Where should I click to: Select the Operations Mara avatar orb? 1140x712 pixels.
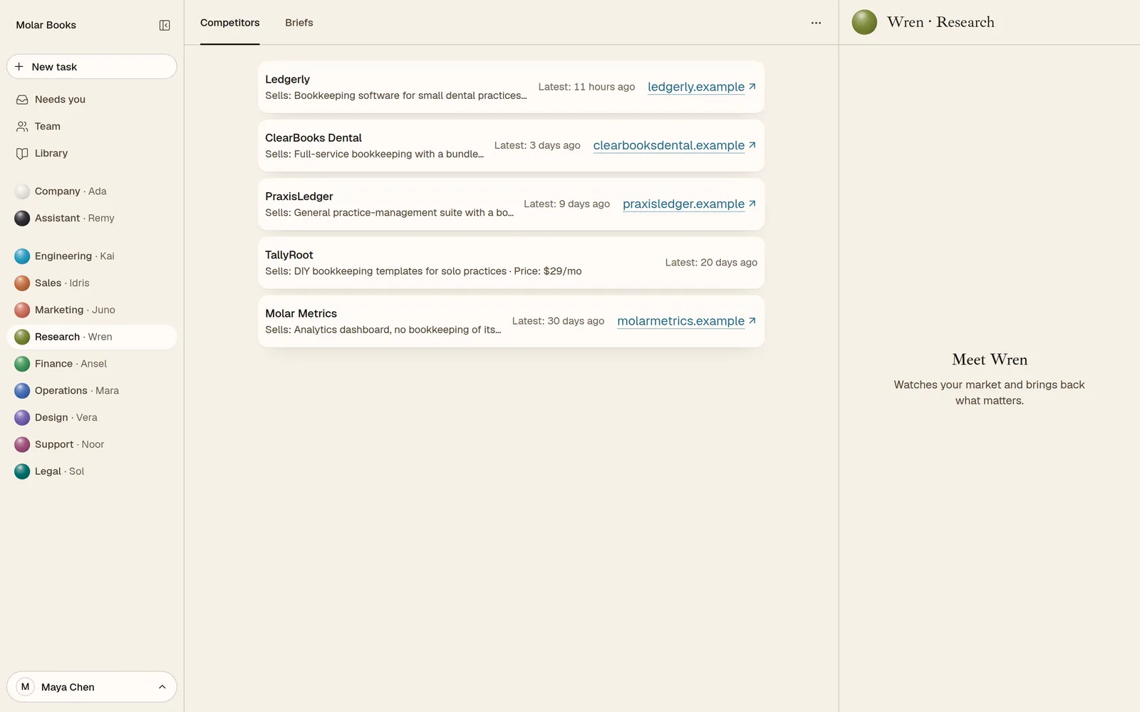[x=22, y=391]
